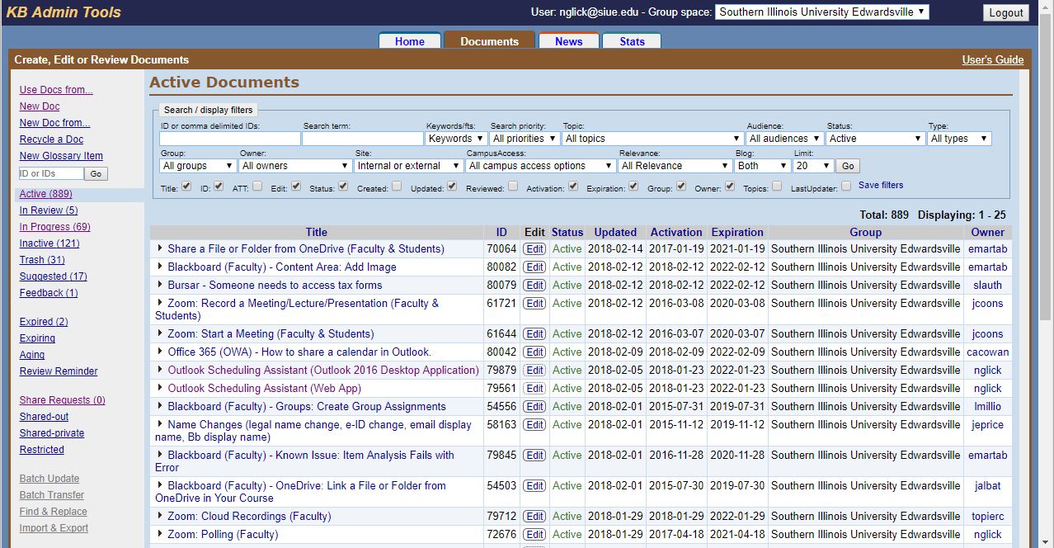Check the LastUpdater column checkbox
1054x548 pixels.
click(845, 187)
